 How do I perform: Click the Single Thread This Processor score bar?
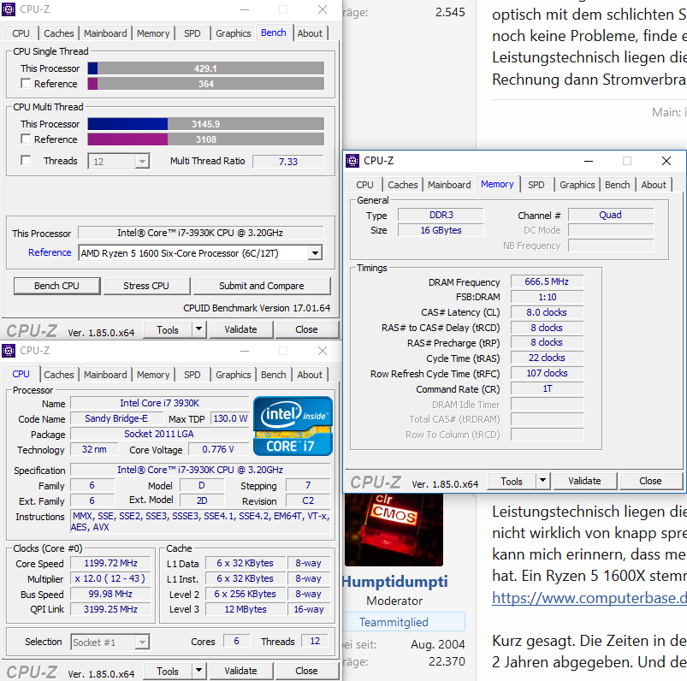pyautogui.click(x=206, y=68)
